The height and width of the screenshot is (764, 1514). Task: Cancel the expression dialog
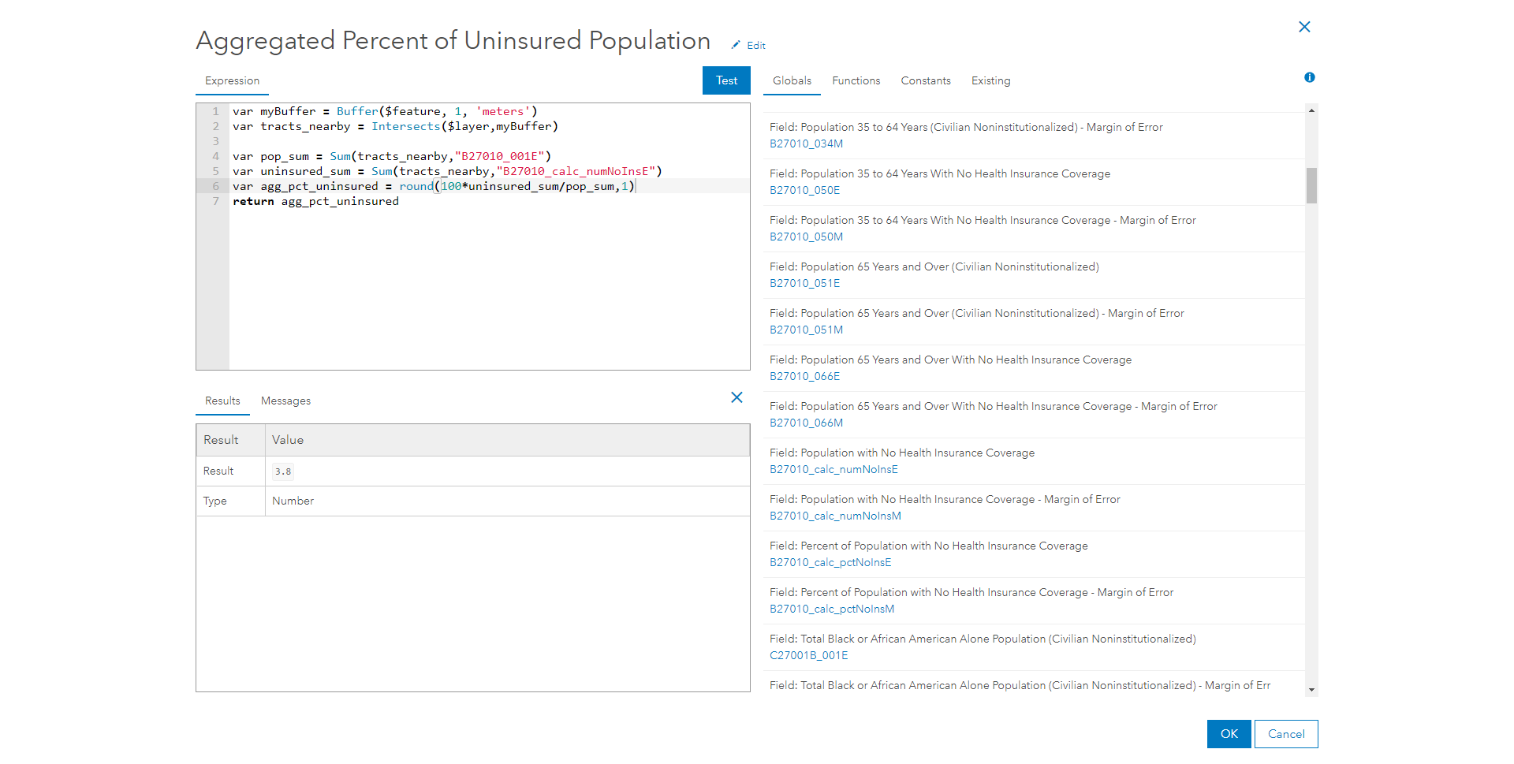[x=1285, y=734]
